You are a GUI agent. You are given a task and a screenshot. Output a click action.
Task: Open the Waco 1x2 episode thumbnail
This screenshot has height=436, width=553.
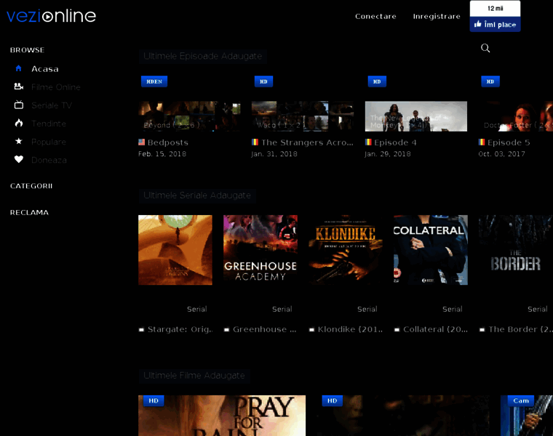pos(303,116)
